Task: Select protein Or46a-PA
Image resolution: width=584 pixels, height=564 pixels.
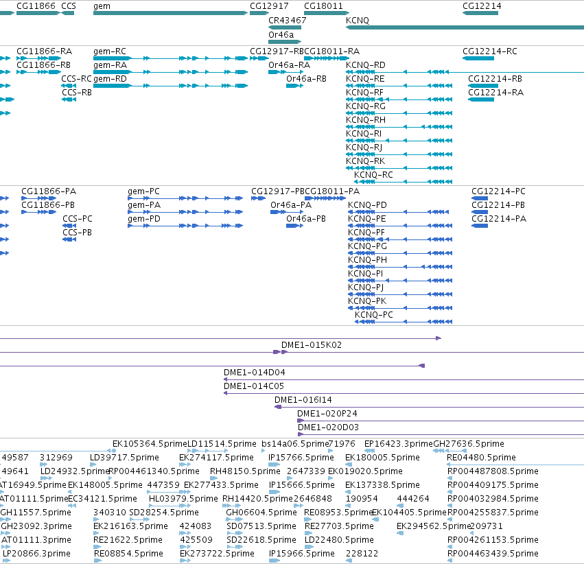Action: tap(287, 212)
